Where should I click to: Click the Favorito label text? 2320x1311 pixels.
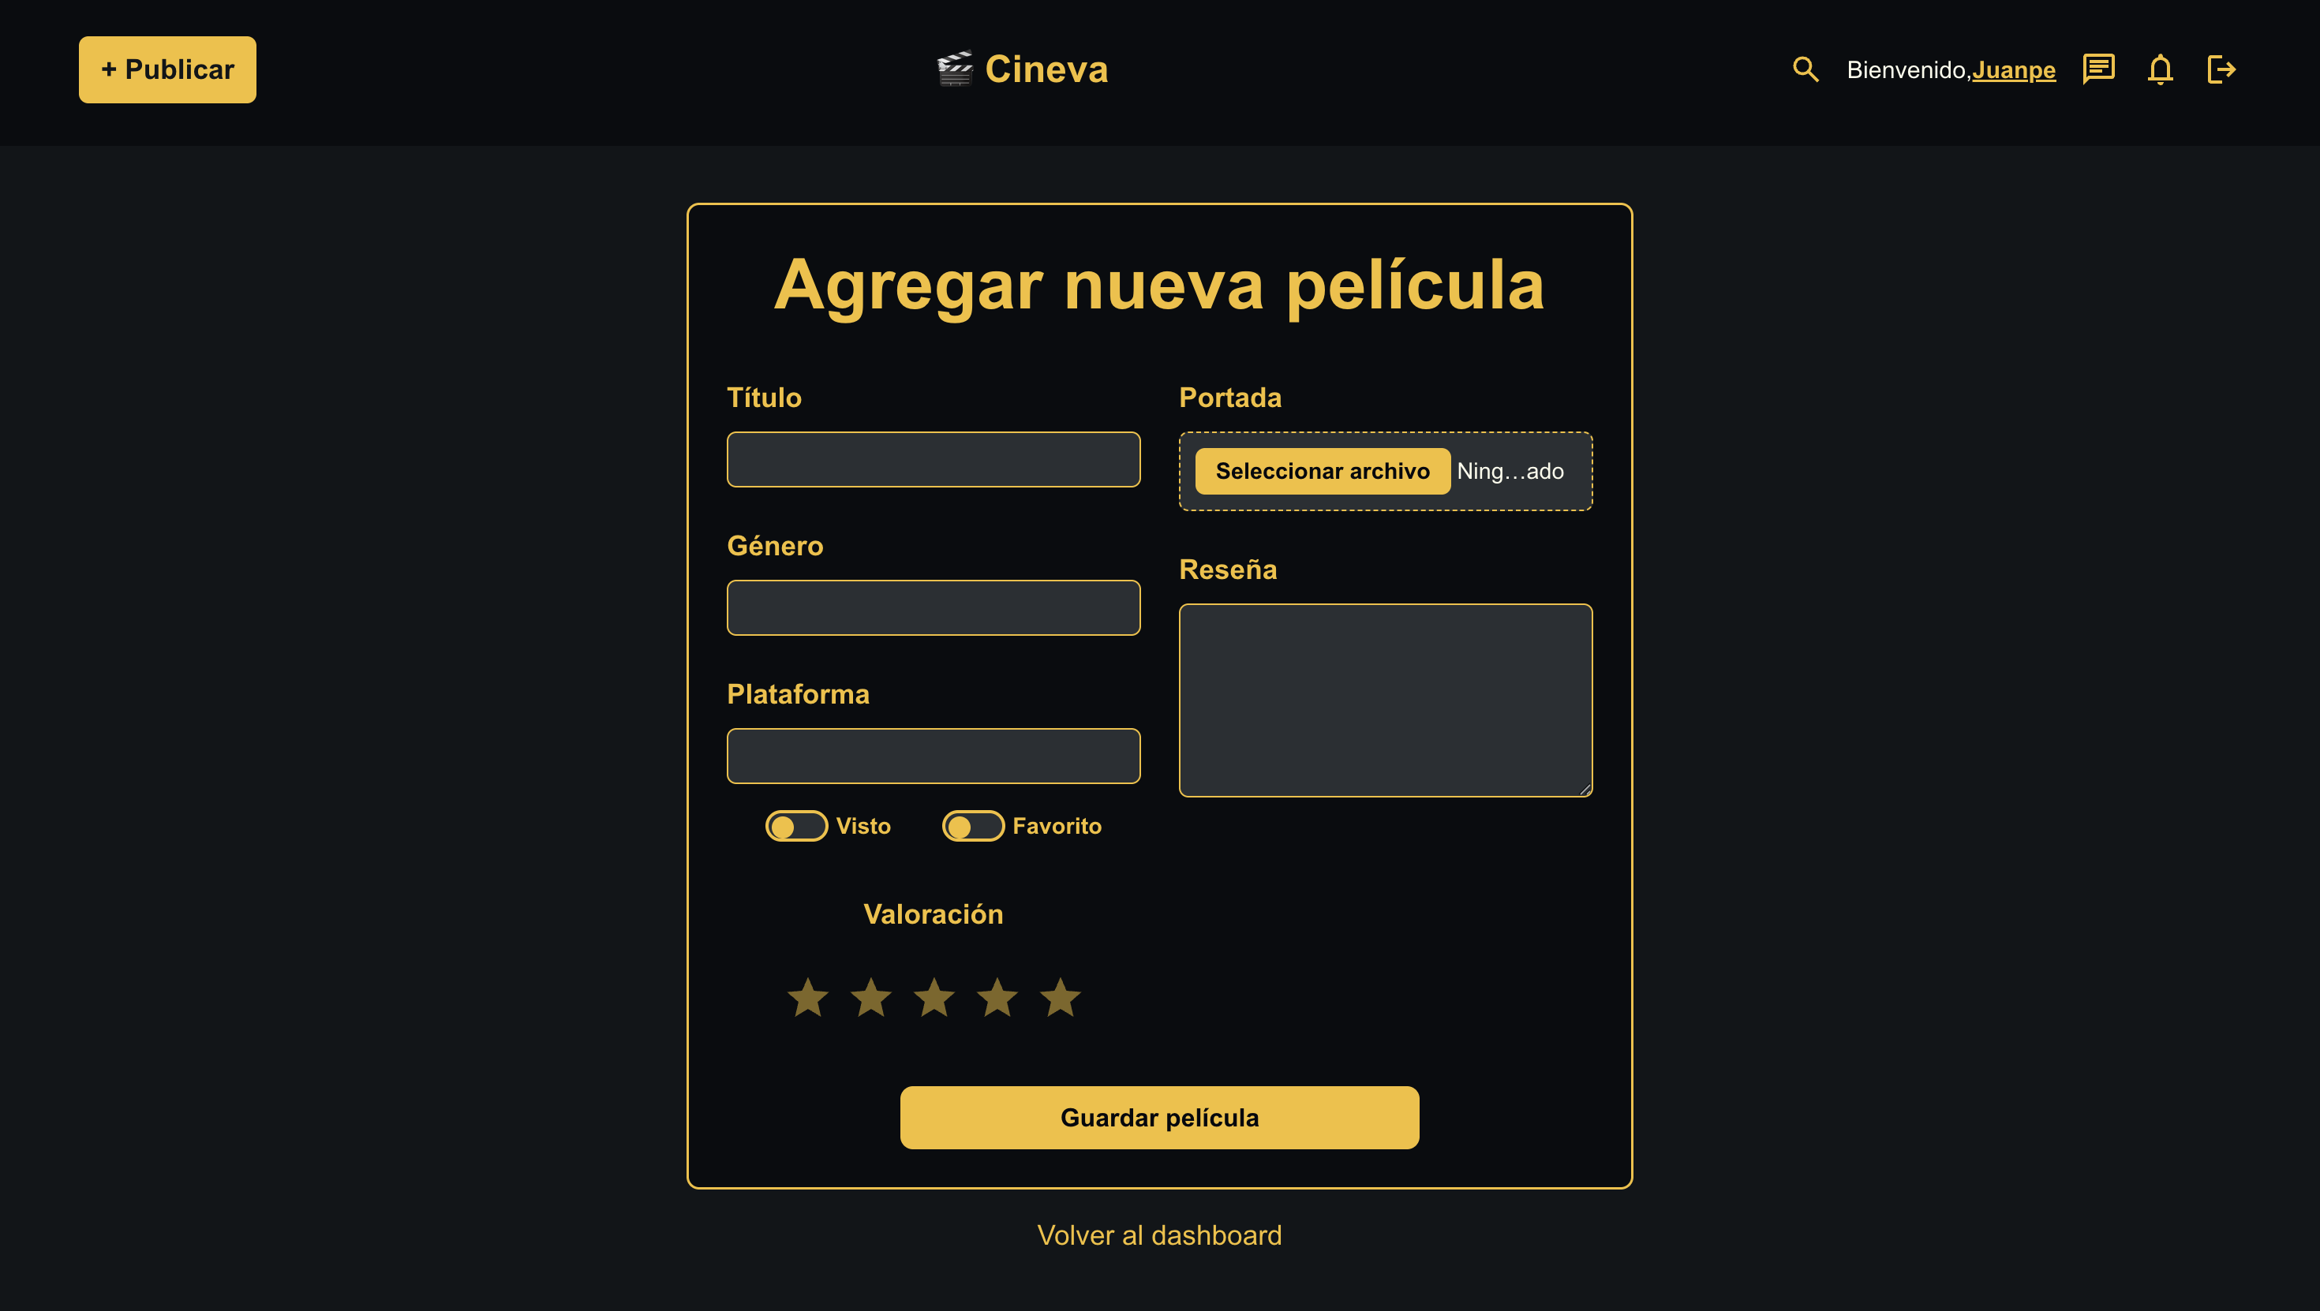[x=1057, y=826]
